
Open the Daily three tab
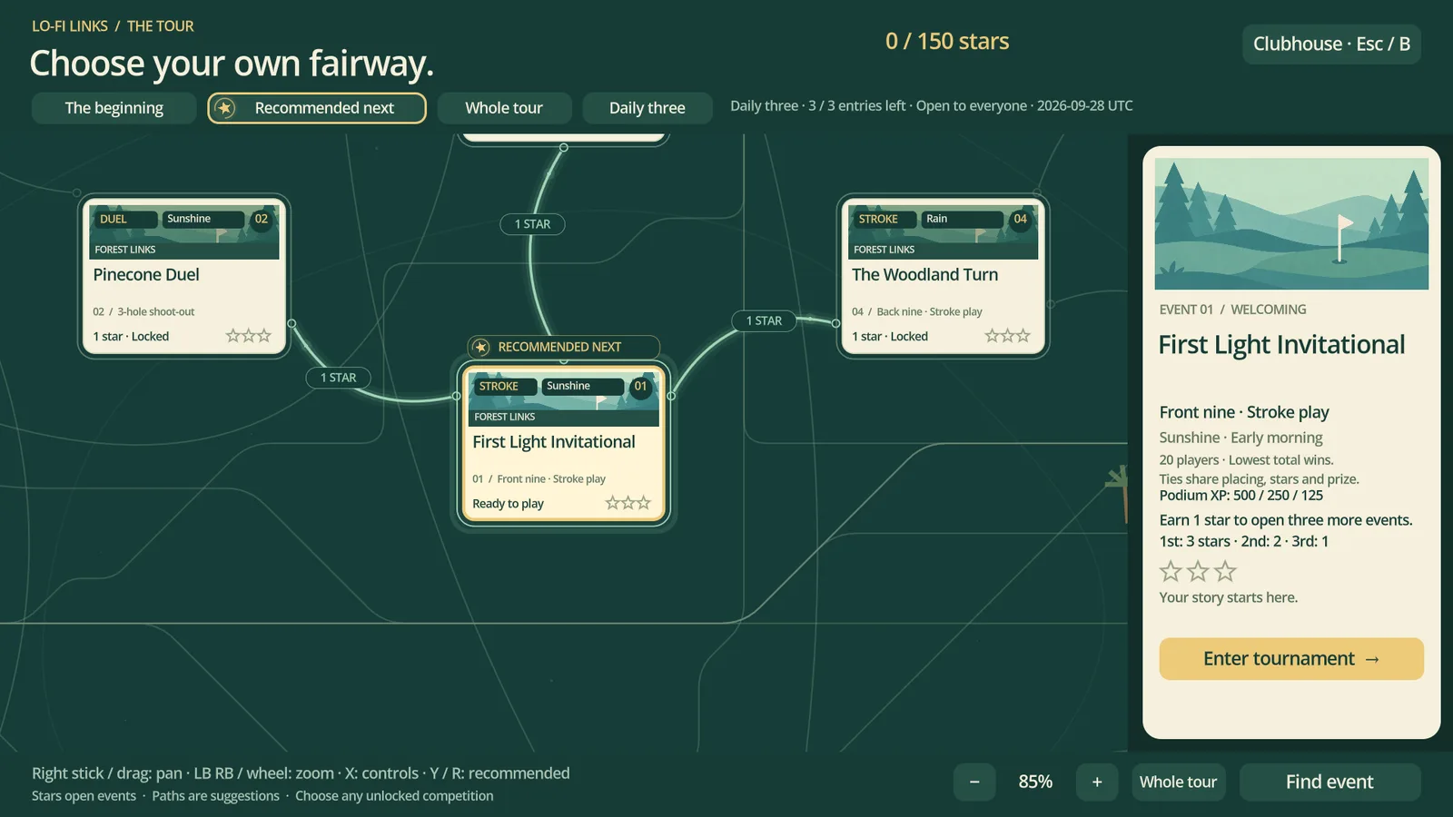point(647,108)
